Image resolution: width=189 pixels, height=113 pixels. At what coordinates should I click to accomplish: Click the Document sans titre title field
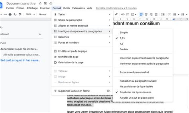point(21,4)
